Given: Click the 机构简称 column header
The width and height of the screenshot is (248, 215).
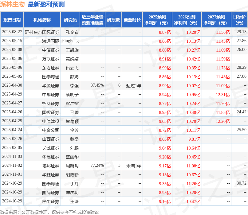Looking at the screenshot, I should [42, 20].
